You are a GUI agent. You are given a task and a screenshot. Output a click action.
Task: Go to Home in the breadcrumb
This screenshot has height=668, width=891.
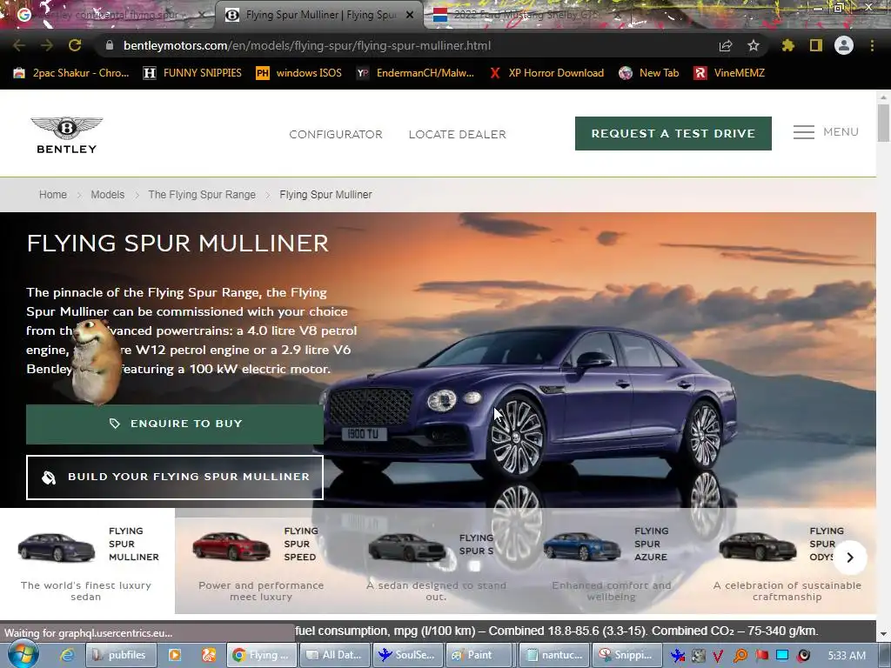53,194
